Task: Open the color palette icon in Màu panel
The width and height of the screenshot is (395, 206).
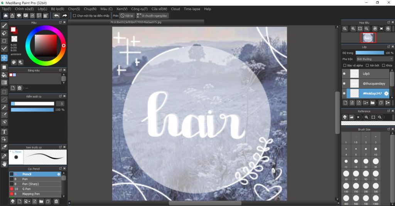Action: pyautogui.click(x=14, y=62)
